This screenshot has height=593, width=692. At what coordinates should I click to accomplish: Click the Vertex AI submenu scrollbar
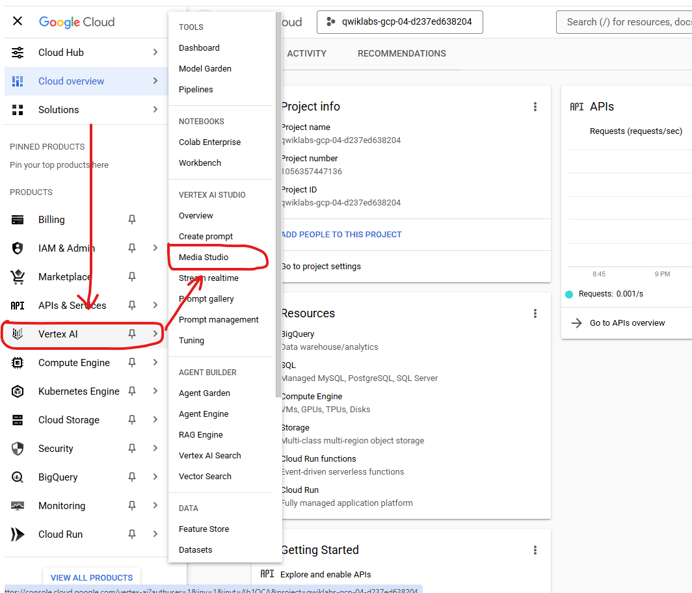[278, 205]
